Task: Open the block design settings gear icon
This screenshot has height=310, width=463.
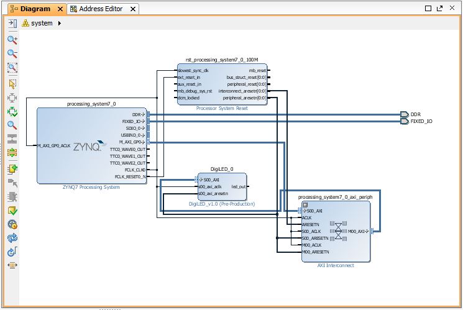Action: tap(12, 225)
